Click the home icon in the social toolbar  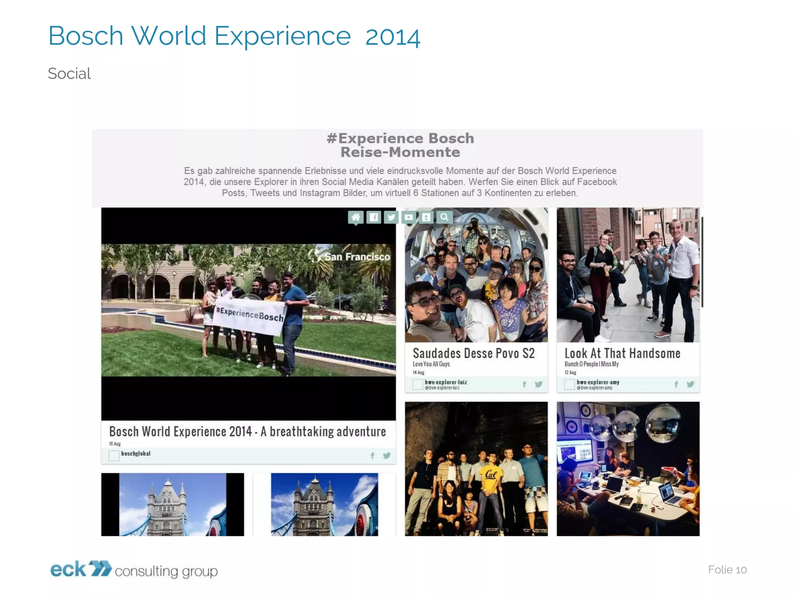click(356, 217)
